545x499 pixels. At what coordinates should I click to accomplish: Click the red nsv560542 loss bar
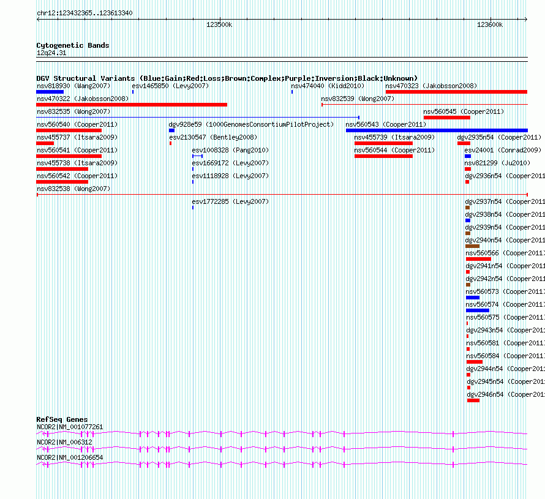tap(62, 182)
